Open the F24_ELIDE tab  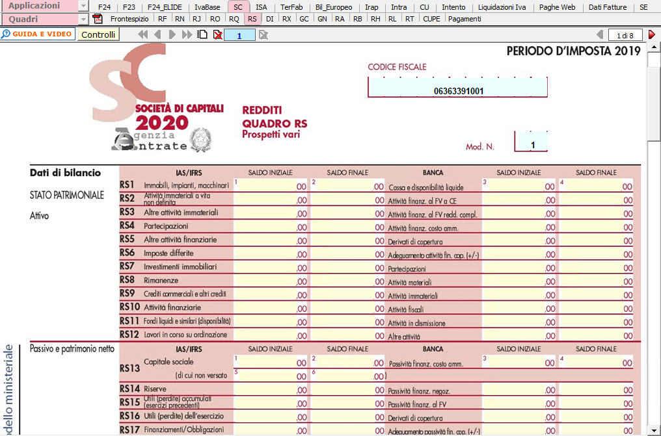[165, 7]
